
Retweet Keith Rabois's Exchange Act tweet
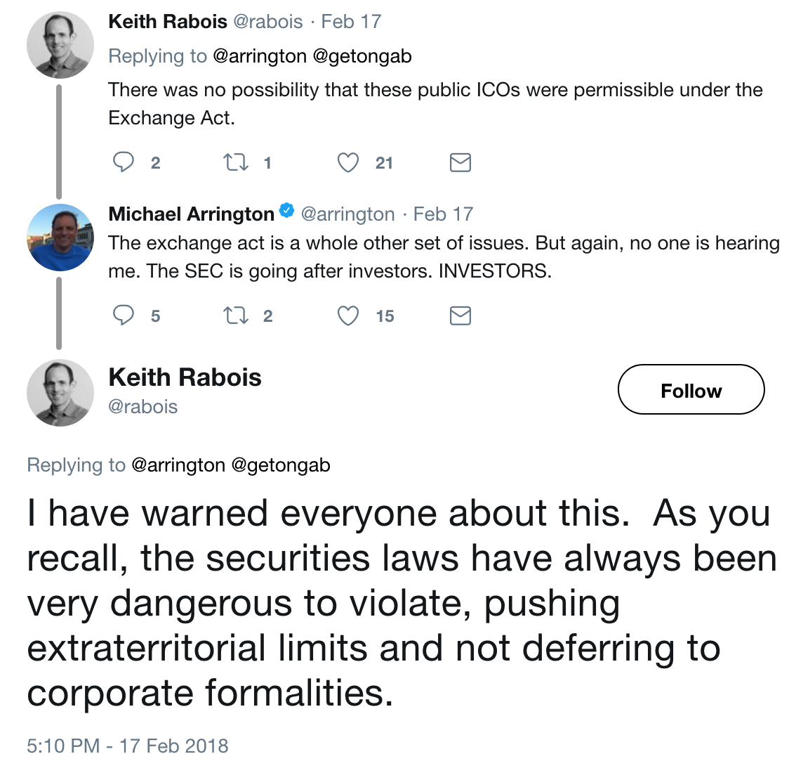(235, 162)
